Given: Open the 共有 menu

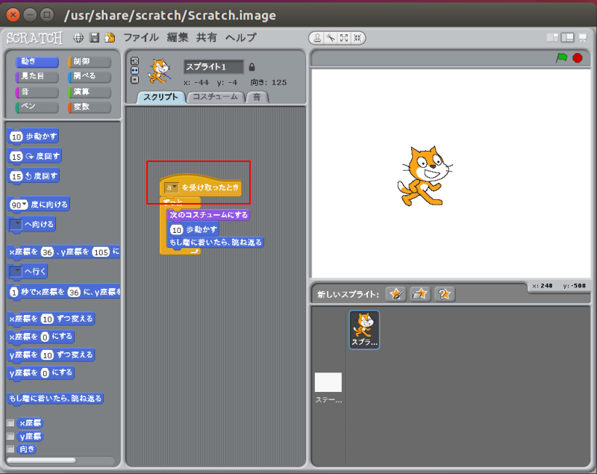Looking at the screenshot, I should point(207,37).
